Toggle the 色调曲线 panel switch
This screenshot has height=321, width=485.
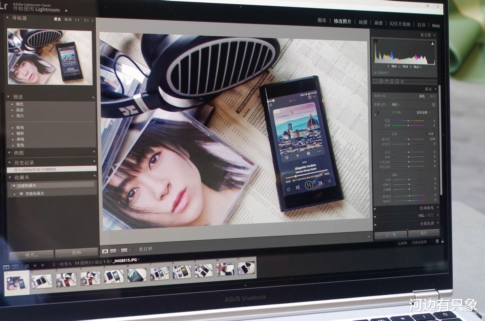click(375, 209)
